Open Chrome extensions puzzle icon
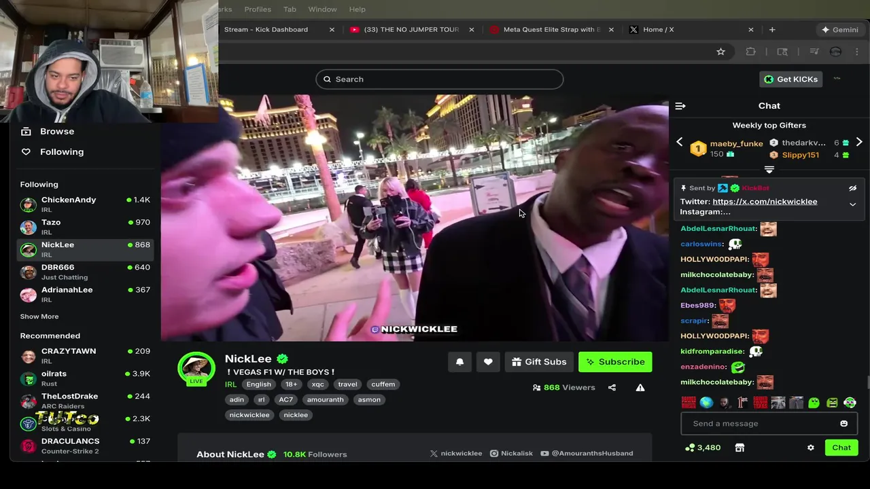 coord(750,52)
